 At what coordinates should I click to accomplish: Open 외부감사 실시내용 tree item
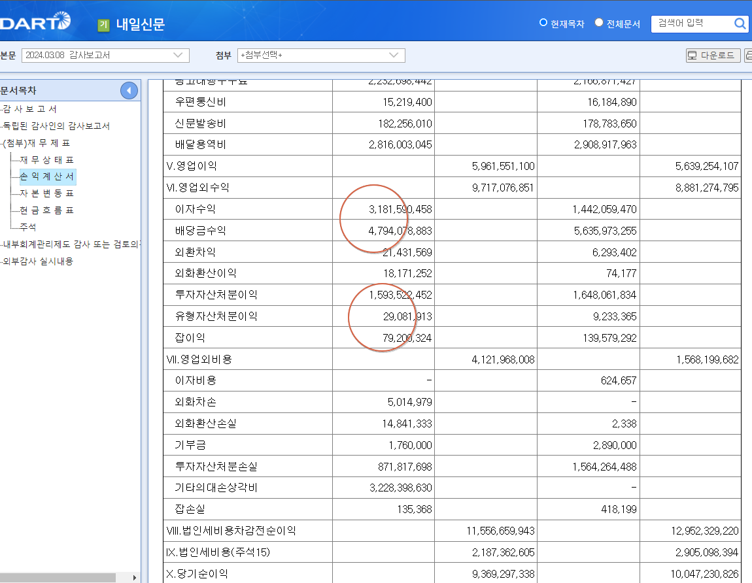(x=38, y=261)
